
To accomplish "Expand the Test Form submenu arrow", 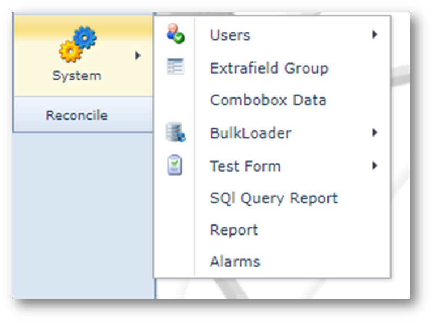I will pyautogui.click(x=375, y=165).
